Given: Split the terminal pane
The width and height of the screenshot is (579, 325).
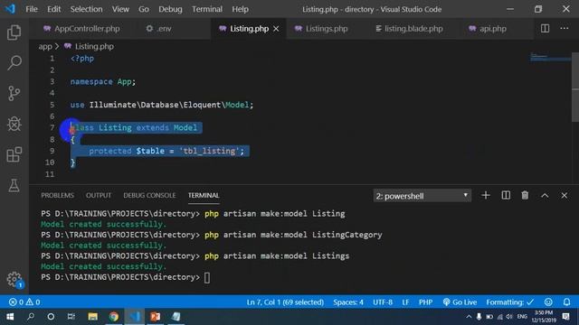Looking at the screenshot, I should pos(506,195).
